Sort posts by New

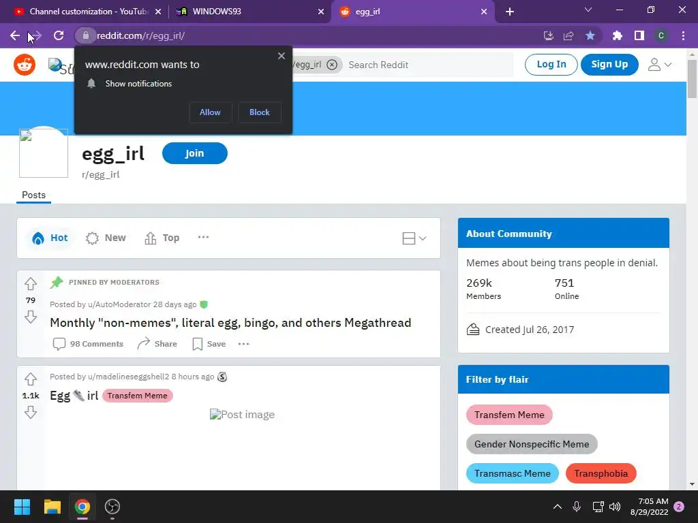click(106, 238)
